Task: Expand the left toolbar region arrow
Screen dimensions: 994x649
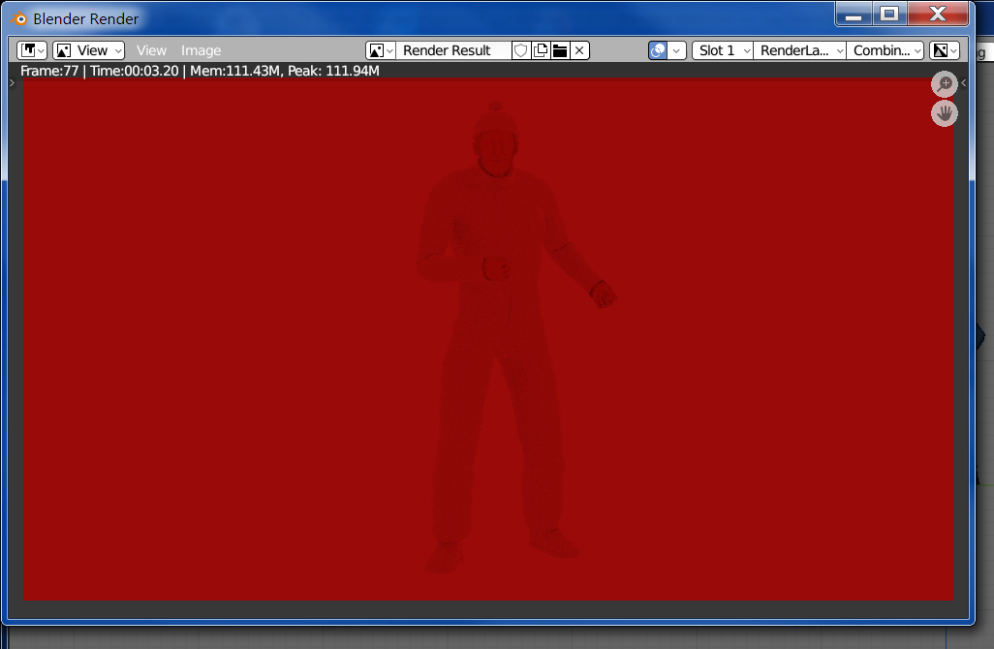Action: (12, 84)
